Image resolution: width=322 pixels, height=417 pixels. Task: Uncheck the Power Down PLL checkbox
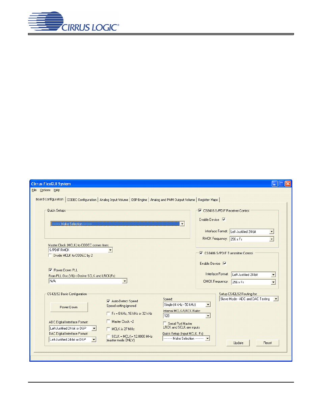(50, 270)
